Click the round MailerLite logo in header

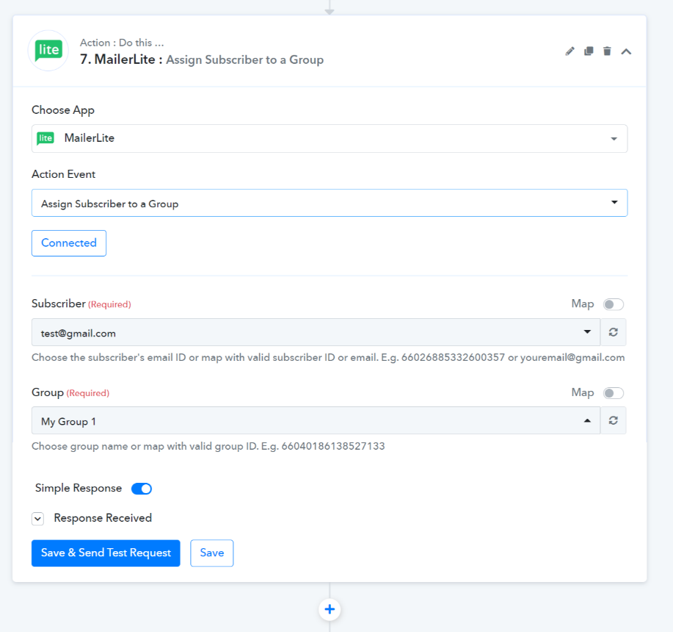pos(48,51)
